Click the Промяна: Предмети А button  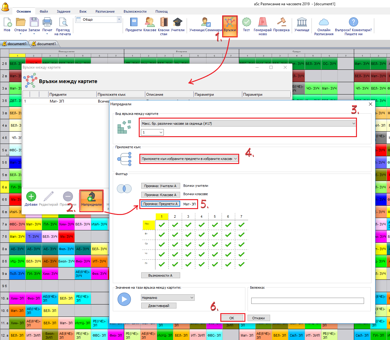160,204
